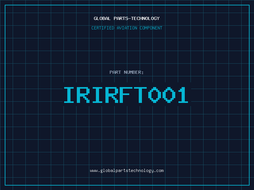This screenshot has height=190, width=254.
Task: Select the word AVIATION in the subtitle
Action: [x=127, y=28]
